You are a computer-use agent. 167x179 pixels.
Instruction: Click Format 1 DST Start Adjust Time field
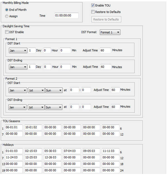[105, 50]
